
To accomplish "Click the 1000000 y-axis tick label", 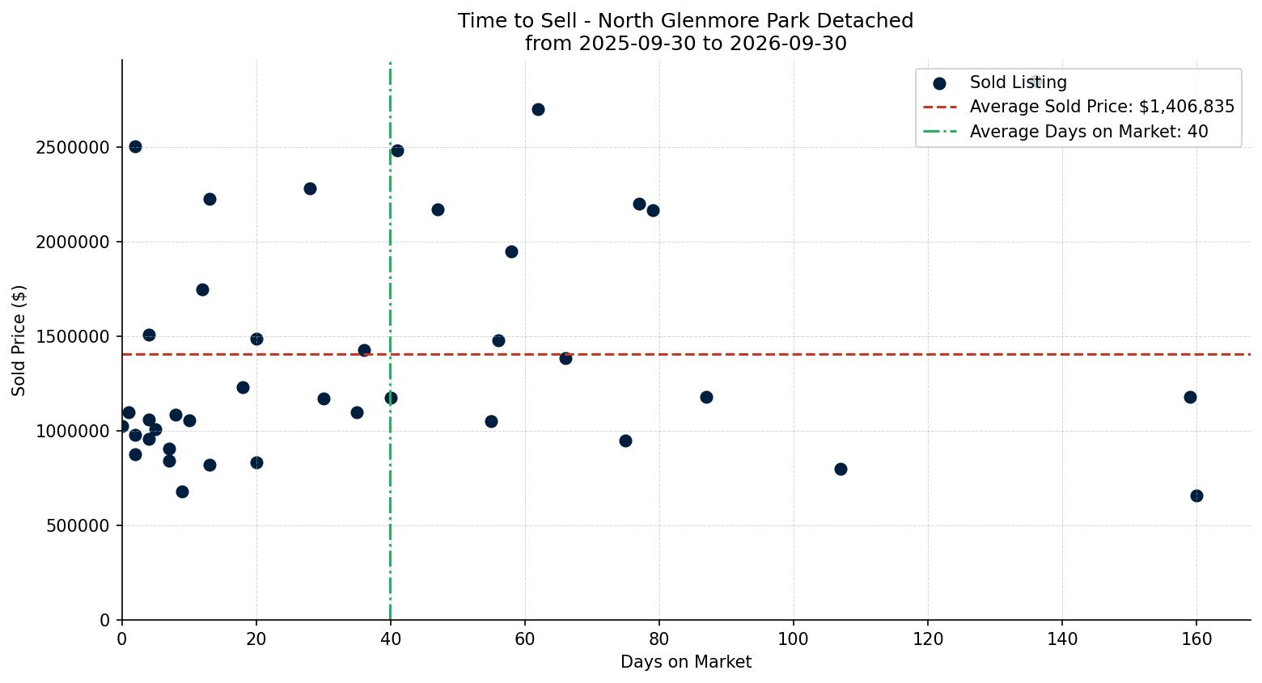I will click(x=73, y=432).
